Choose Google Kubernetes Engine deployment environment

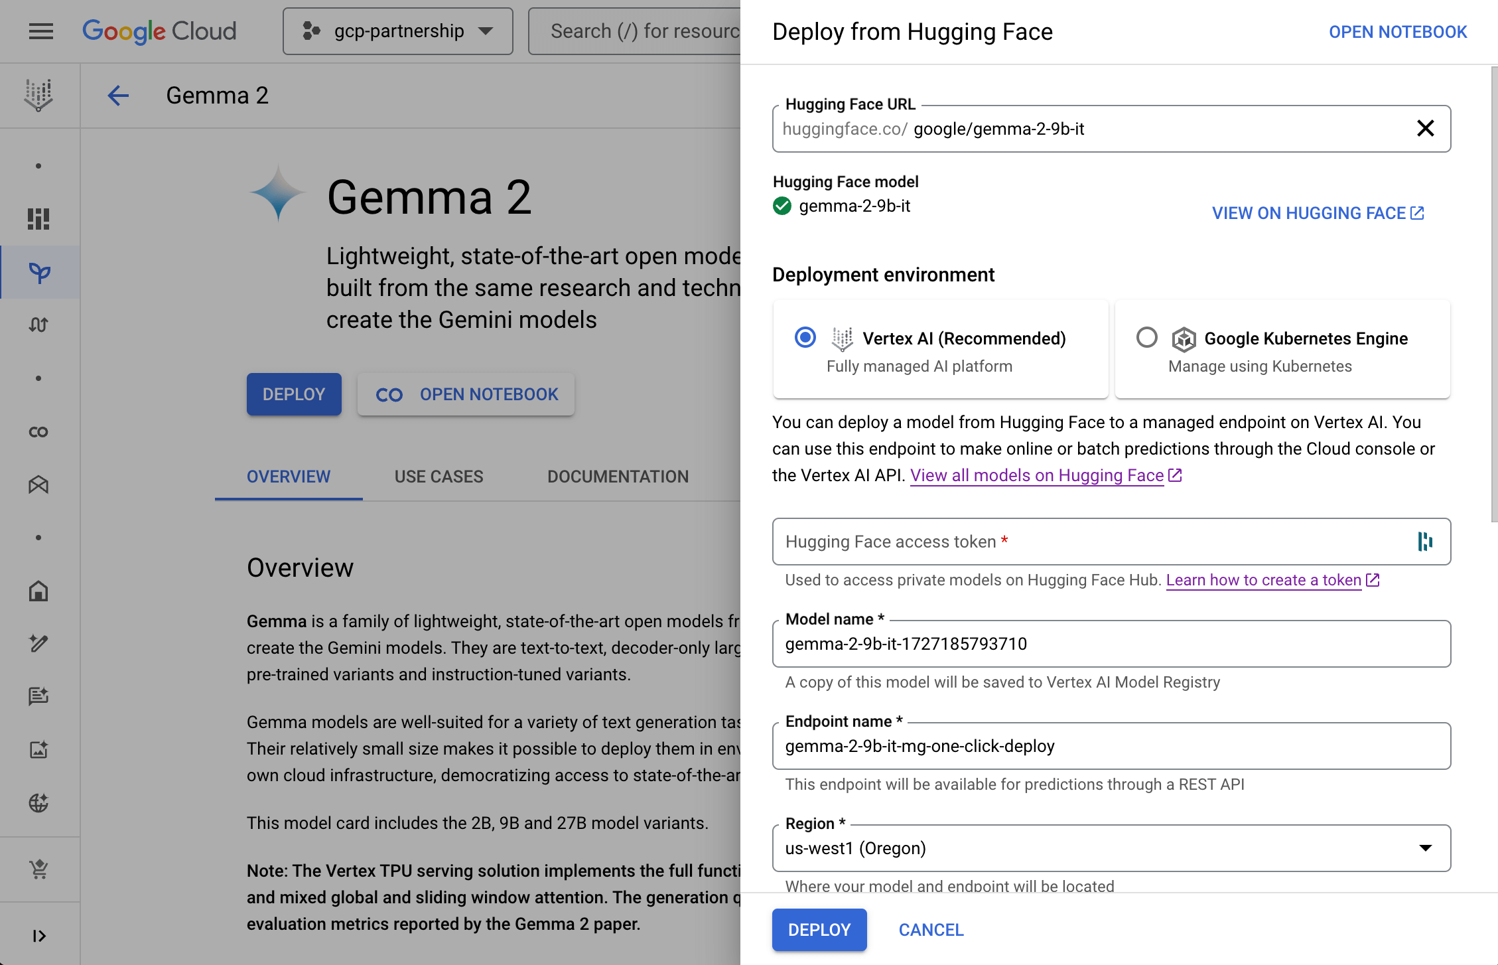1146,338
